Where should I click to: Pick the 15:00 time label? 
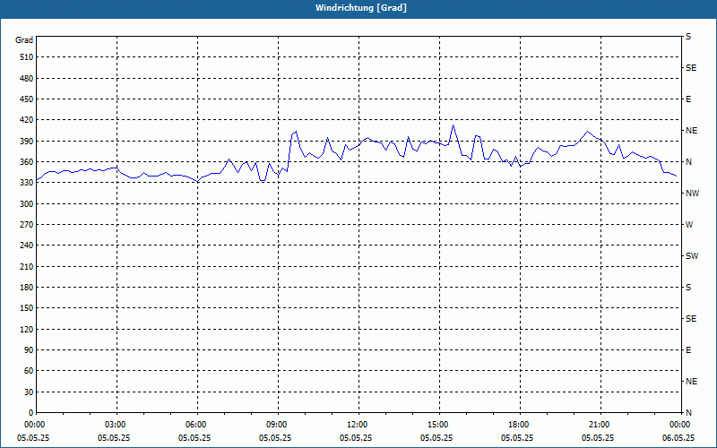tap(436, 425)
